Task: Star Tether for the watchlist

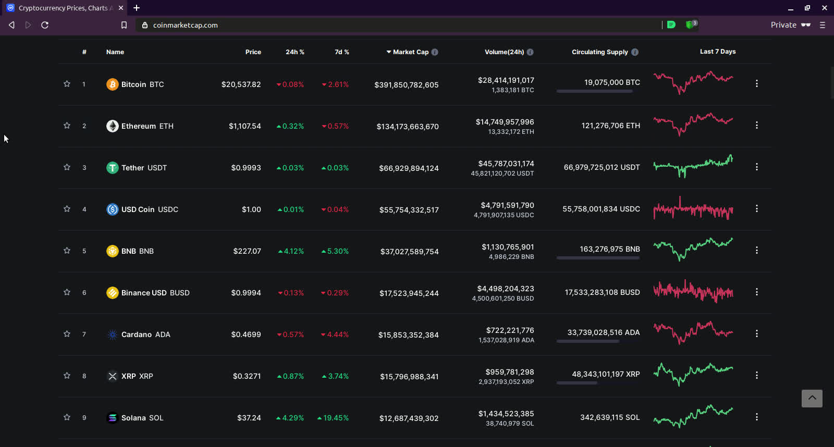Action: tap(67, 167)
